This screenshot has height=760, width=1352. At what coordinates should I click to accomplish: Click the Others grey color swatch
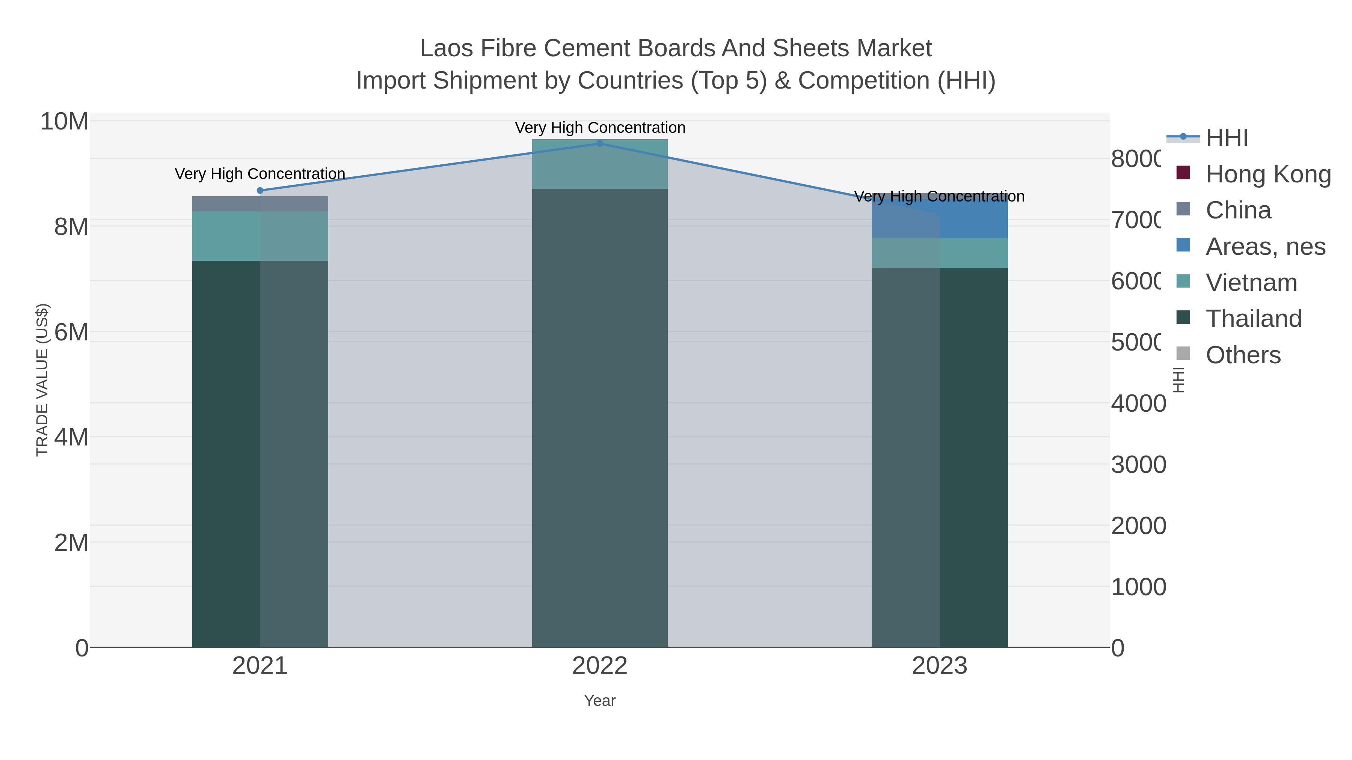click(x=1183, y=353)
